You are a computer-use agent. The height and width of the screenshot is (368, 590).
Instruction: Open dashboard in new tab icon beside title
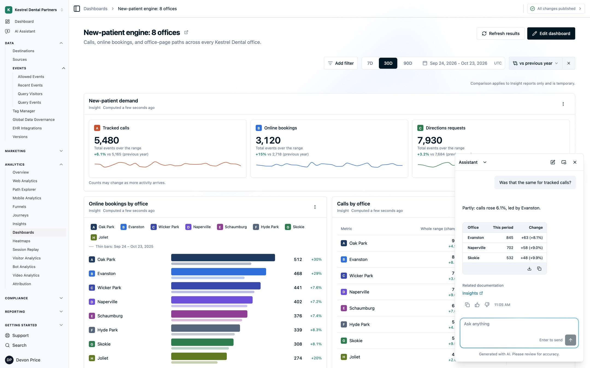(186, 32)
